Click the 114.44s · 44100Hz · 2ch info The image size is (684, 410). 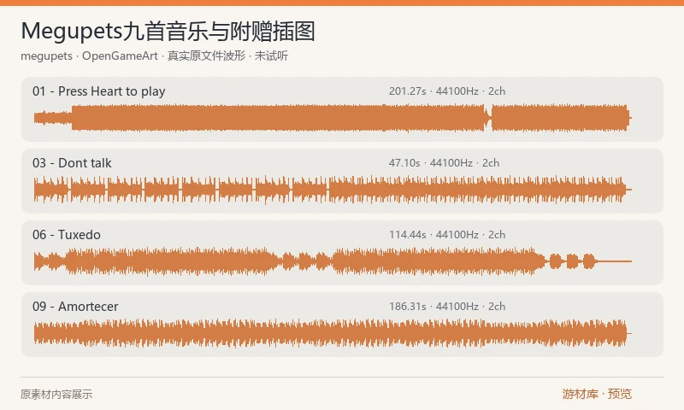[447, 235]
